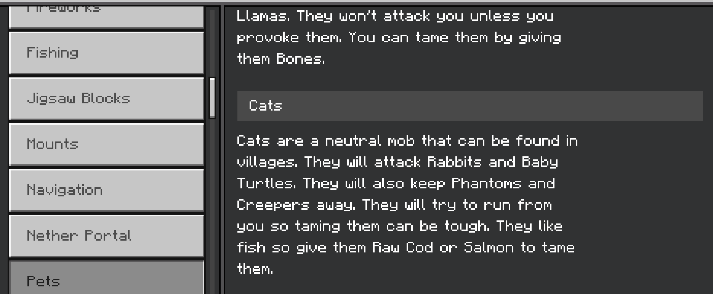Click the word "villages" in the Cats paragraph

click(266, 162)
